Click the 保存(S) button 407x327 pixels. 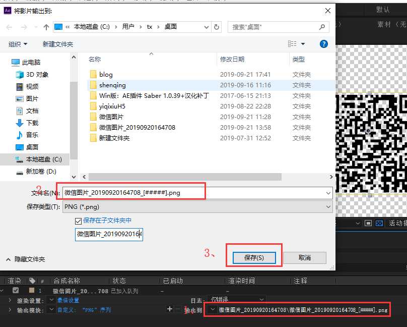click(254, 257)
